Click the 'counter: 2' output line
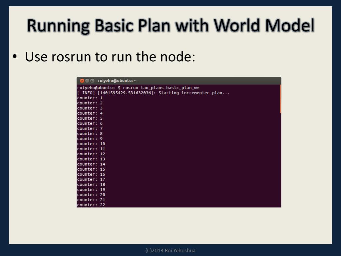Viewport: 341px width, 256px height. [90, 103]
